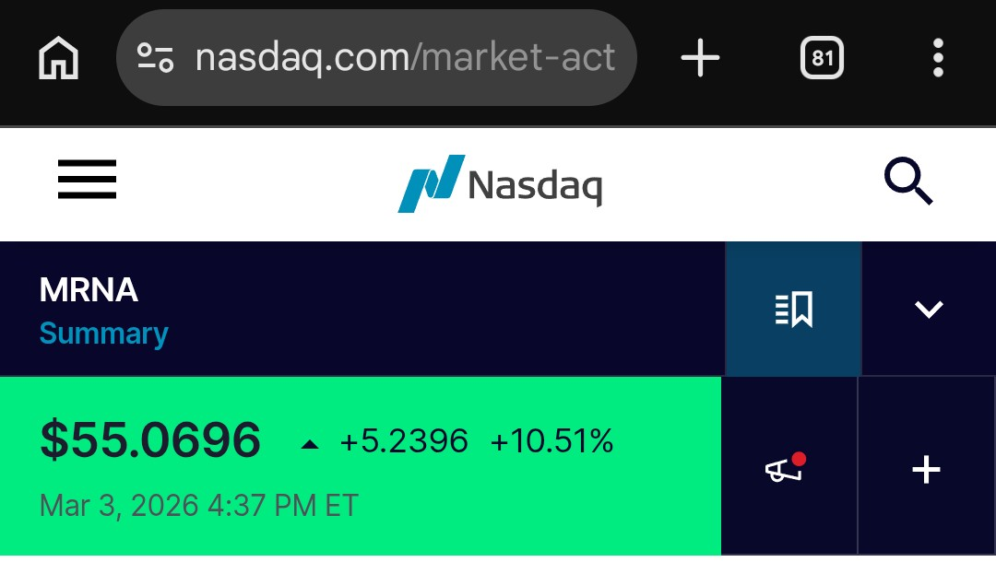Screen dimensions: 996x562
Task: Go to the Nasdaq logo homepage
Action: point(500,183)
